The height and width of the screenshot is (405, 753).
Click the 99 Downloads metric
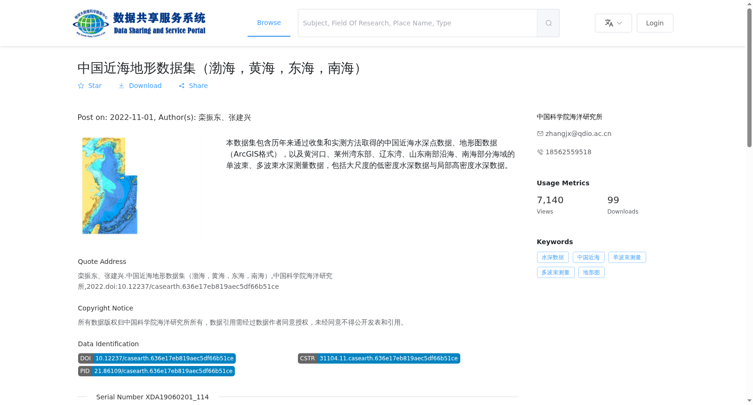(623, 205)
